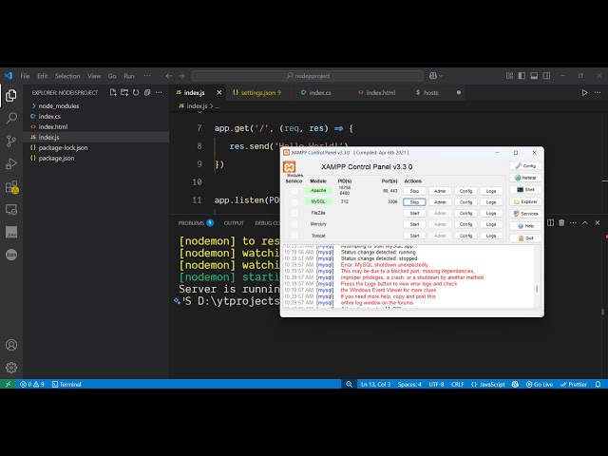Image resolution: width=608 pixels, height=456 pixels.
Task: Collapse all folders in Explorer
Action: (x=147, y=93)
